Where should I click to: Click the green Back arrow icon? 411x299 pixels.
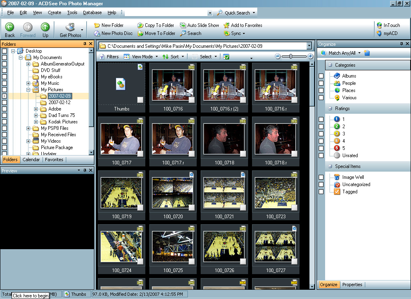[x=10, y=27]
